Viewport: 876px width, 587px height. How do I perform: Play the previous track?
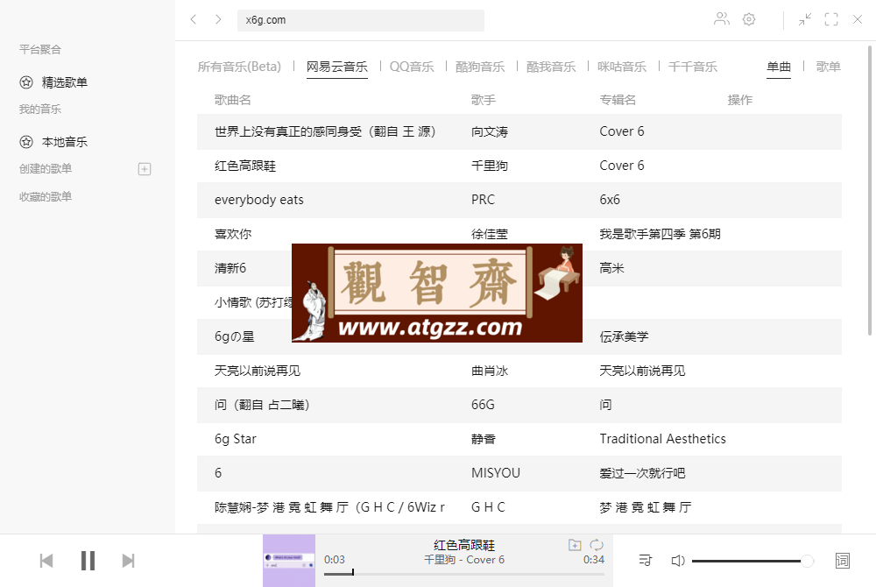pos(46,561)
